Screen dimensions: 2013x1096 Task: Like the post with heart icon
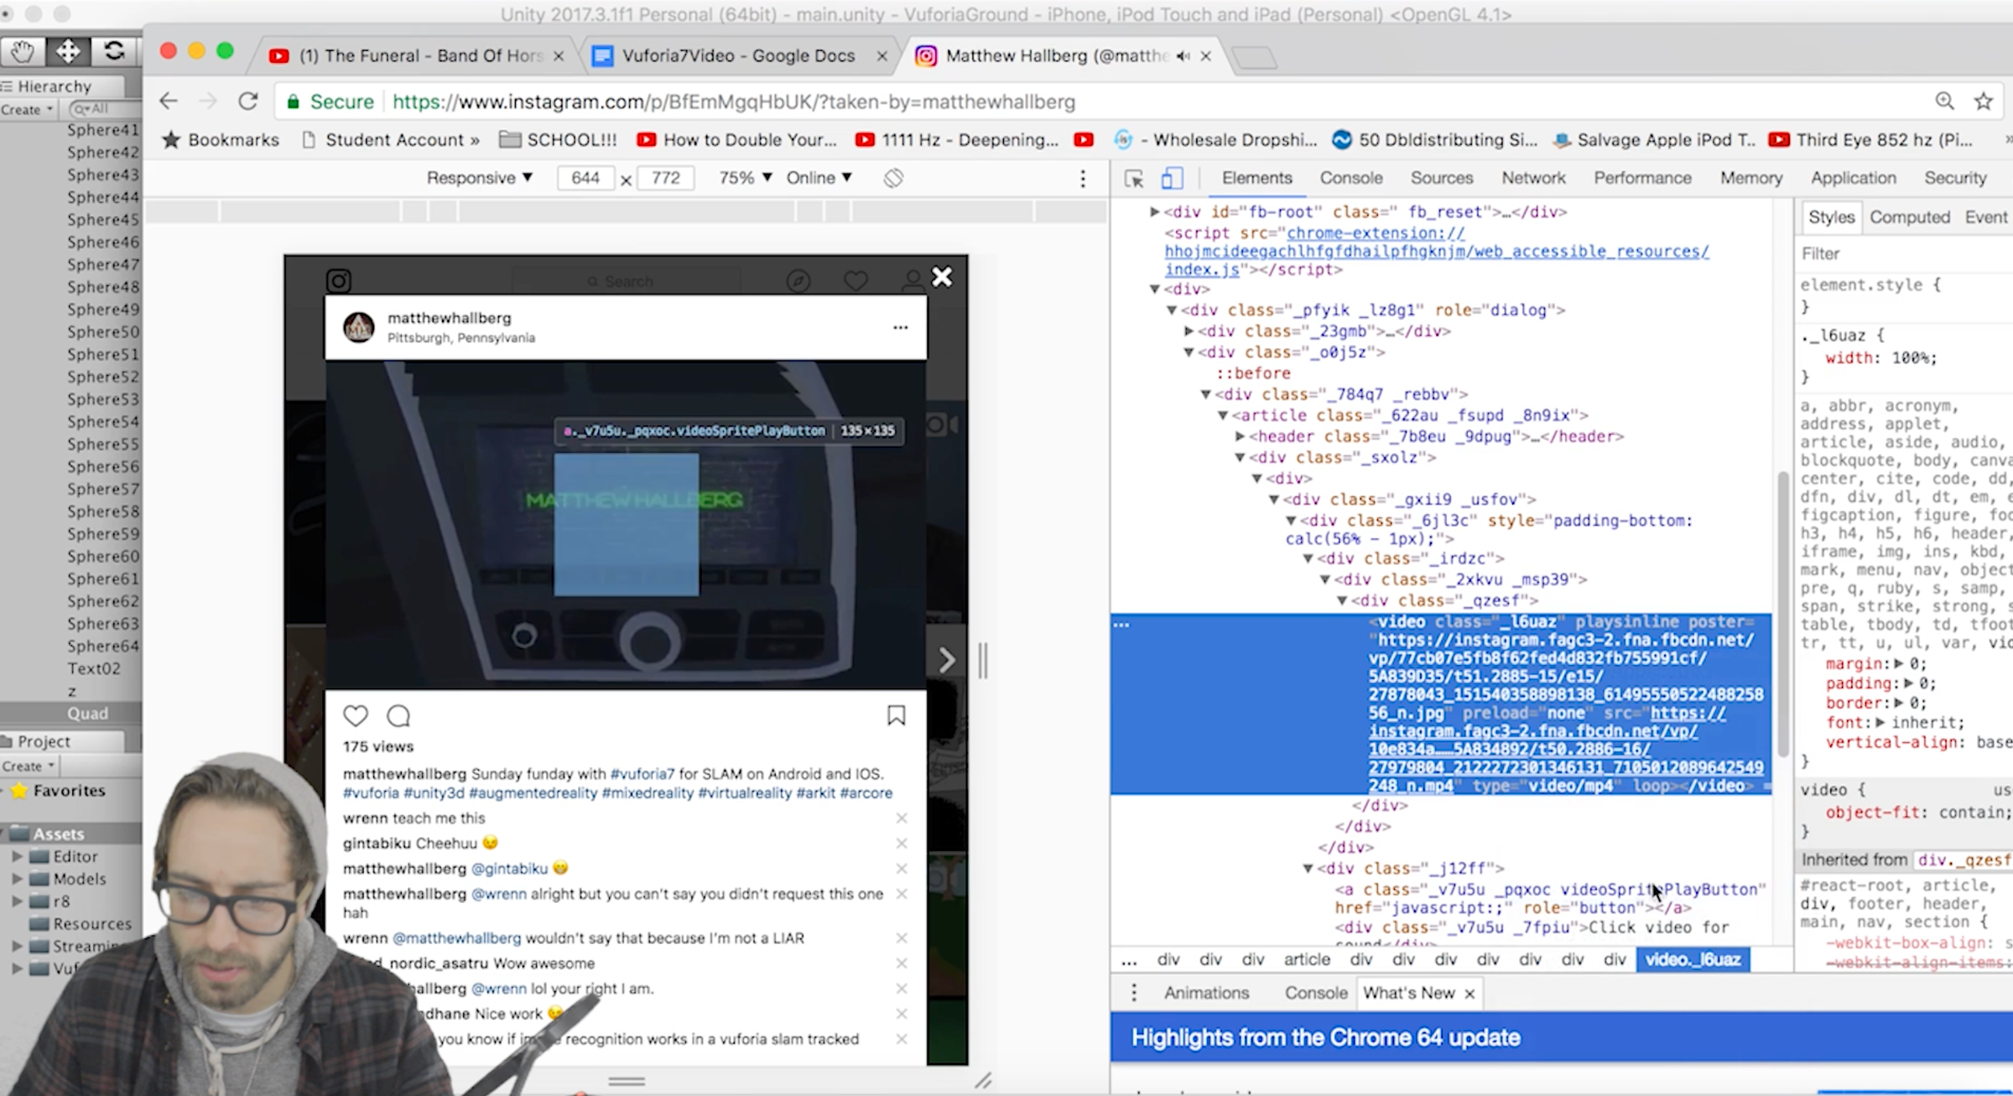[x=356, y=716]
